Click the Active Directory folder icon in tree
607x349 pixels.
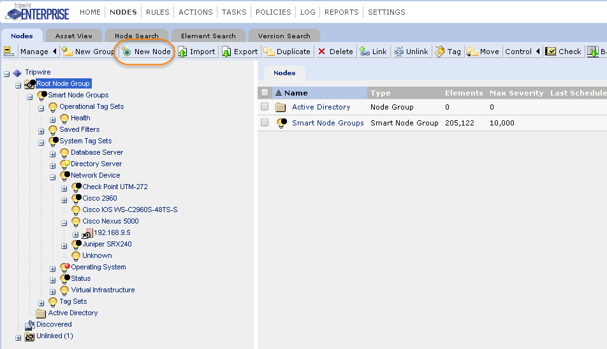pos(41,313)
